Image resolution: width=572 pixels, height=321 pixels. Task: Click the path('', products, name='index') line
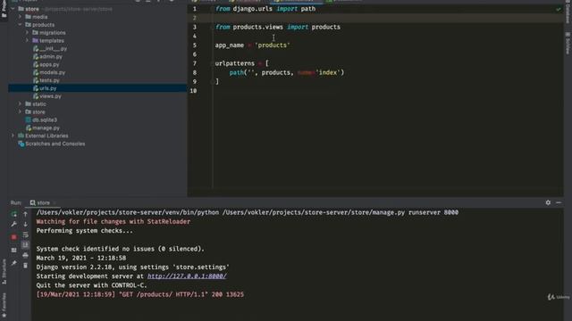pyautogui.click(x=287, y=72)
